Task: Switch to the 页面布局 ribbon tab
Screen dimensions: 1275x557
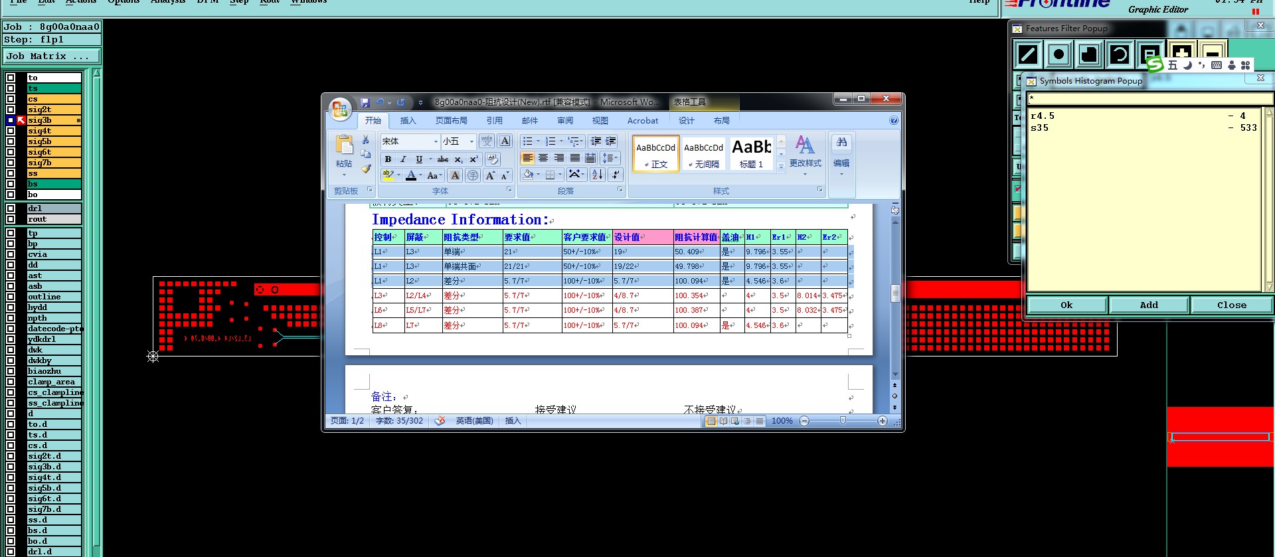Action: pyautogui.click(x=452, y=121)
